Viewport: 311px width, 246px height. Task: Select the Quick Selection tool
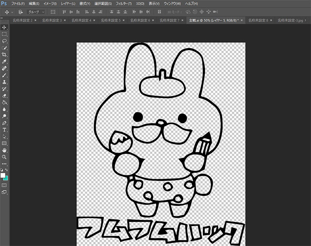click(x=4, y=48)
